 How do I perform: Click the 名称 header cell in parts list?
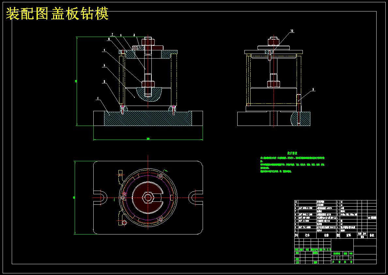(326, 235)
